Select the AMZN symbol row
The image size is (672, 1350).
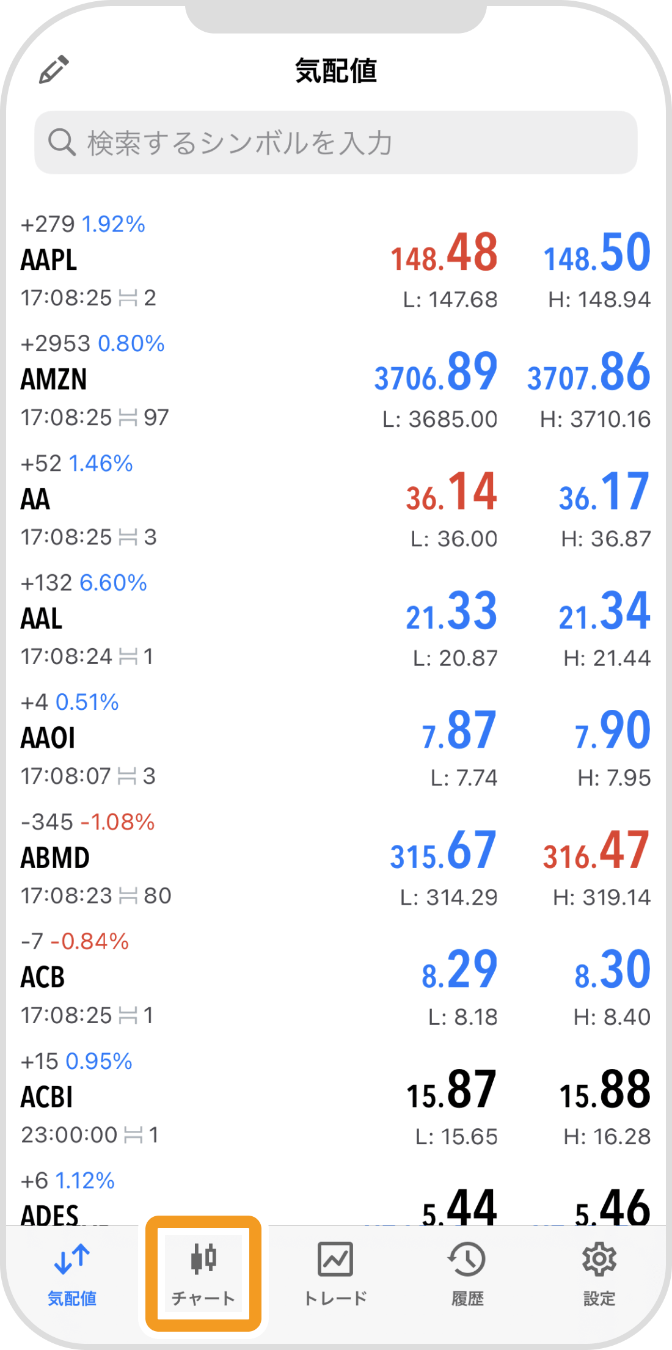click(336, 381)
